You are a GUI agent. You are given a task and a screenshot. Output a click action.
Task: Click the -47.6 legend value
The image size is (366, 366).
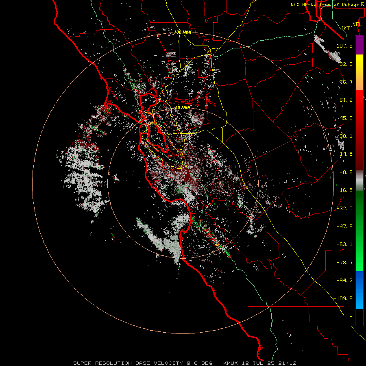click(344, 227)
